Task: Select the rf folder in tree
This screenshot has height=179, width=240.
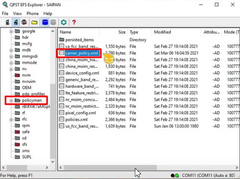Action: 23,113
